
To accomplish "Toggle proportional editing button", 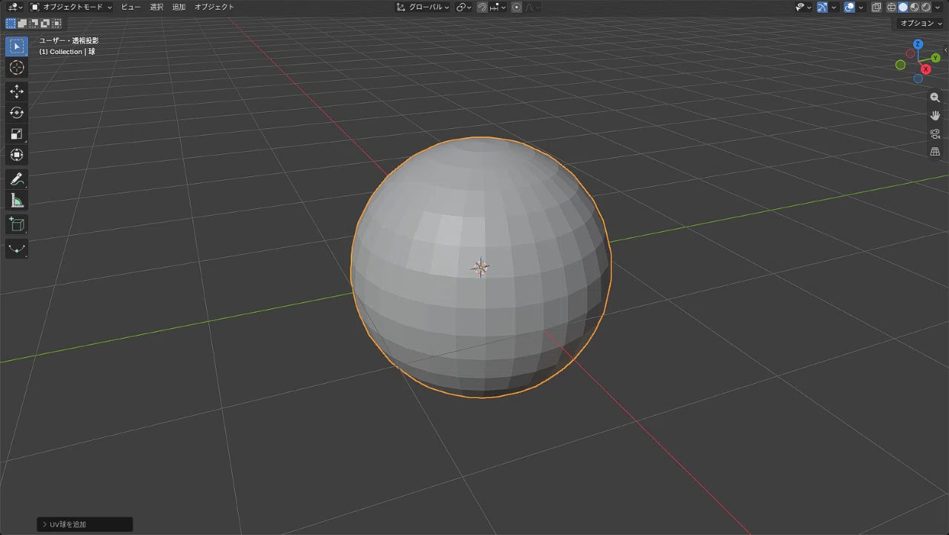I will tap(517, 7).
